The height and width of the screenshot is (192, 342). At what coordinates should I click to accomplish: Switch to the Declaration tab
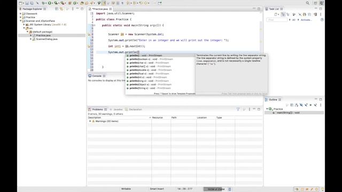pyautogui.click(x=135, y=109)
